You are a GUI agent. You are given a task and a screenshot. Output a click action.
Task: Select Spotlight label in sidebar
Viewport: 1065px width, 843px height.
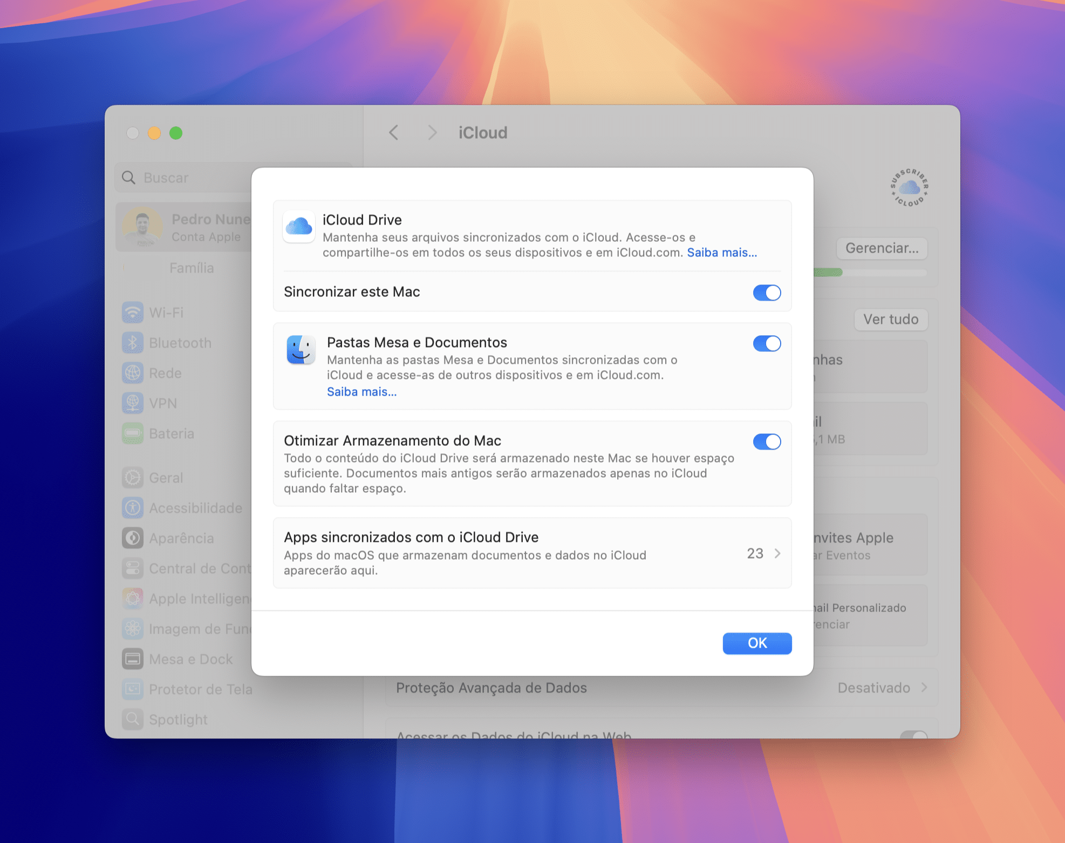[178, 719]
